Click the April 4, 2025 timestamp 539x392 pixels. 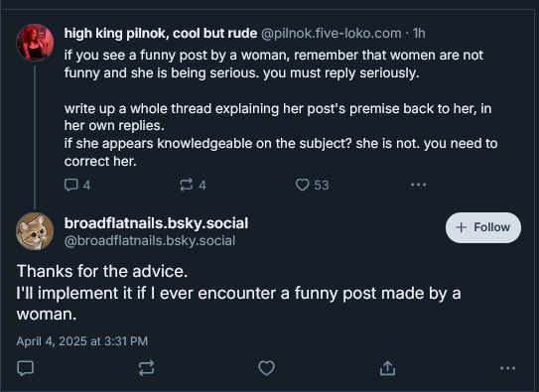[x=82, y=341]
